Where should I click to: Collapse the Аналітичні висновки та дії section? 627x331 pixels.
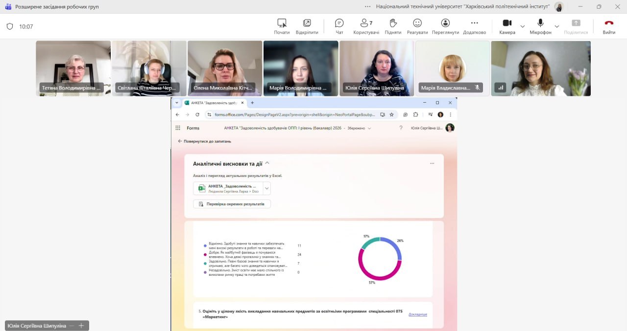(x=267, y=164)
